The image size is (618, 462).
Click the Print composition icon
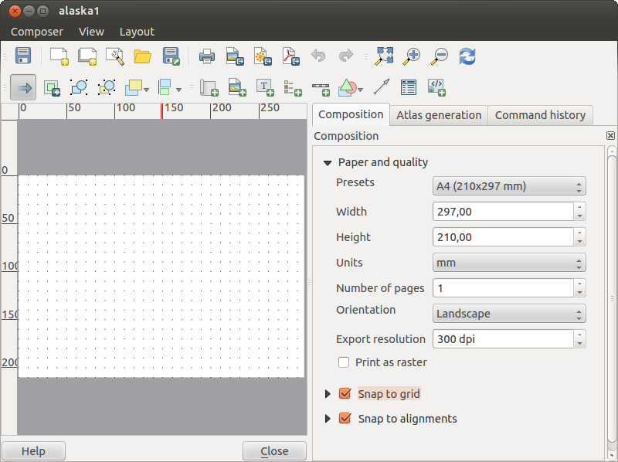(206, 56)
